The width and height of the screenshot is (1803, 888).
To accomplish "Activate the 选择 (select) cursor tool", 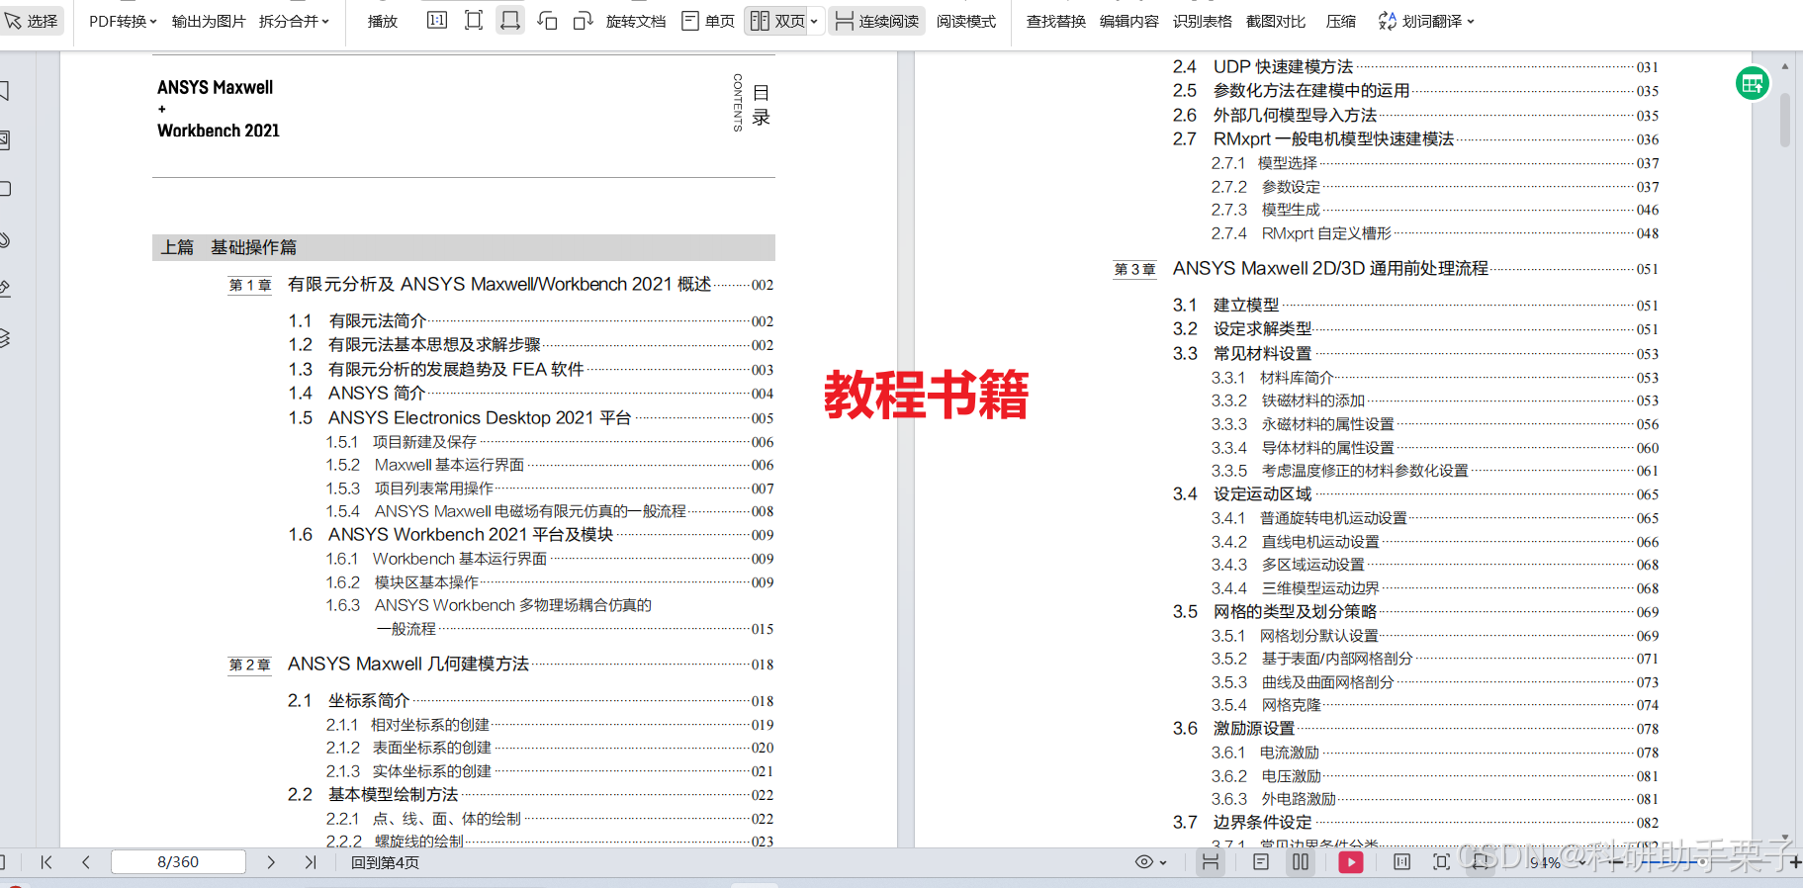I will click(32, 21).
